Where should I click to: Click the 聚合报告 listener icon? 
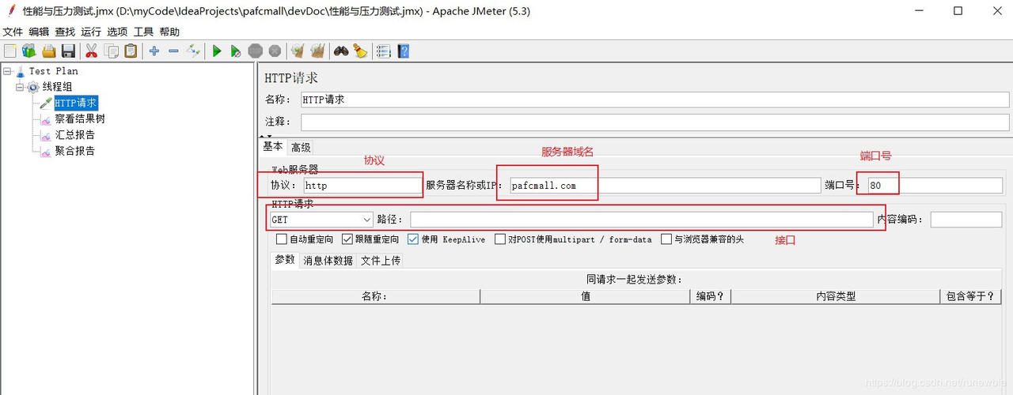point(46,151)
